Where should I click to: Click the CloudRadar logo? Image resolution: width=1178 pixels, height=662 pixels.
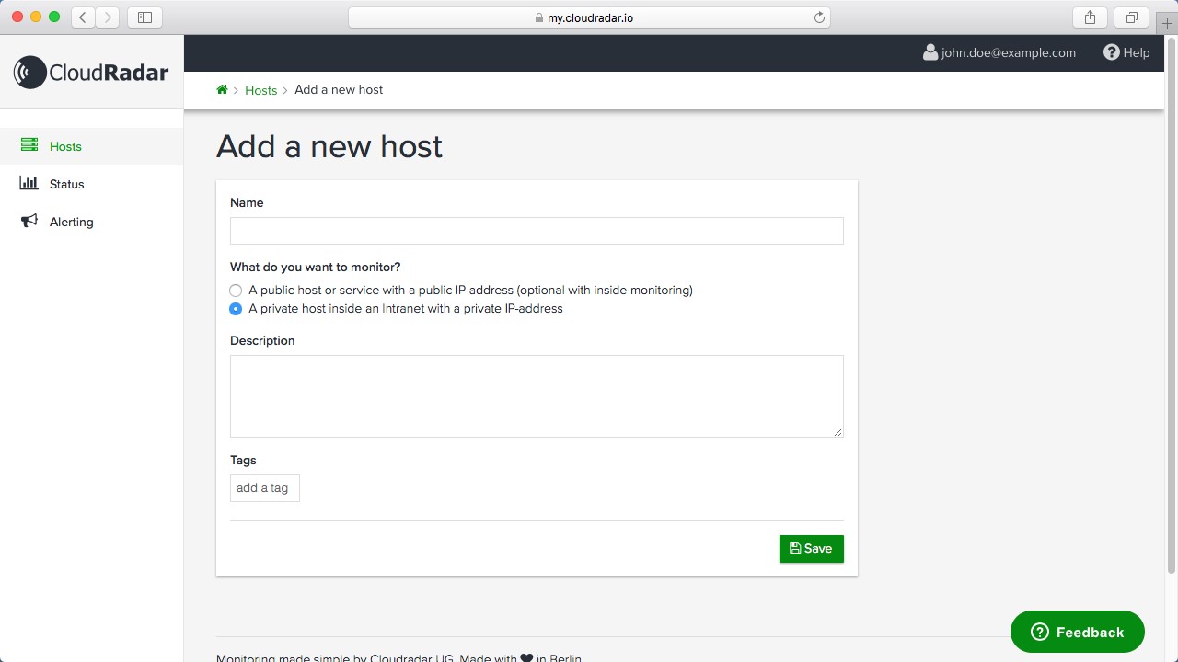(91, 72)
